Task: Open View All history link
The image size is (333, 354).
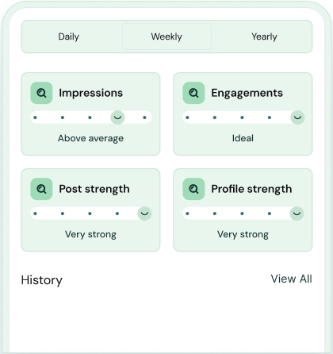Action: point(291,279)
